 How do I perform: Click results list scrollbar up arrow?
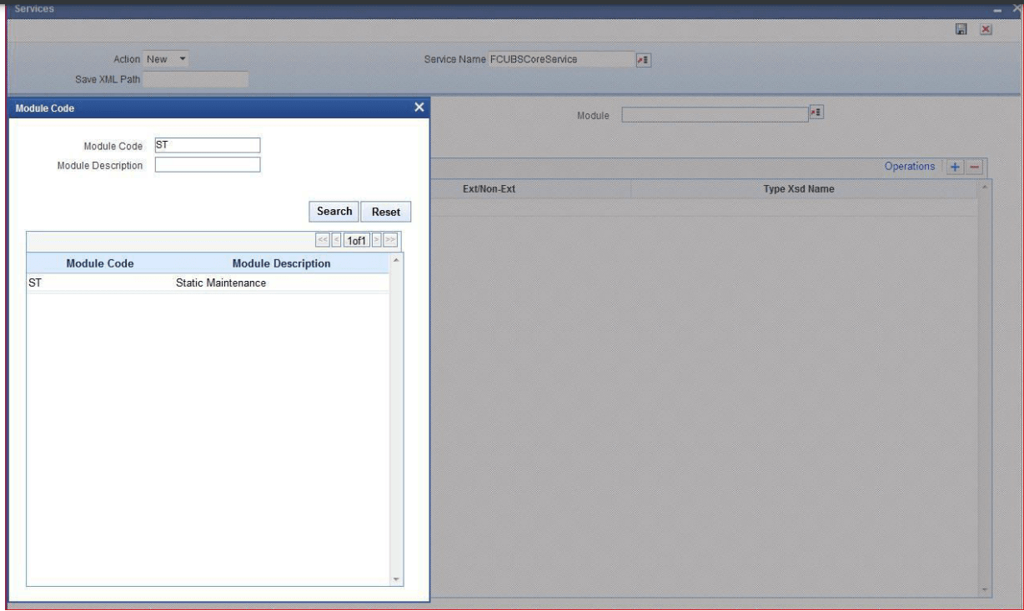(396, 261)
